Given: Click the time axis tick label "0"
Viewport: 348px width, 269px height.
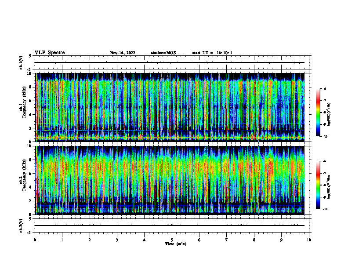Looking at the screenshot, I should 35,240.
